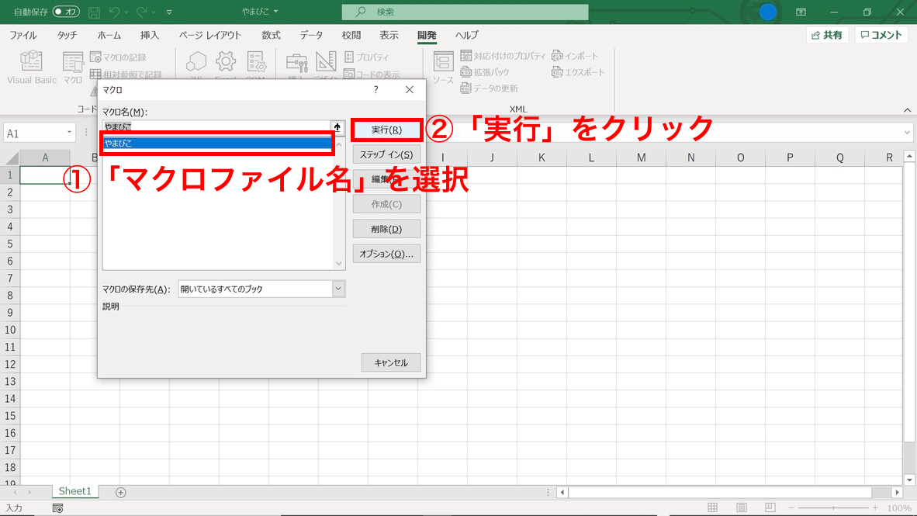Viewport: 917px width, 516px height.
Task: Switch to Page Layout view
Action: [741, 507]
